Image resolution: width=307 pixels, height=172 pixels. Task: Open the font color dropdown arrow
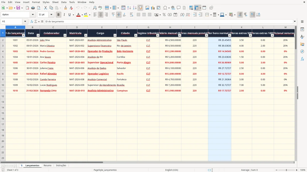[x=82, y=15]
